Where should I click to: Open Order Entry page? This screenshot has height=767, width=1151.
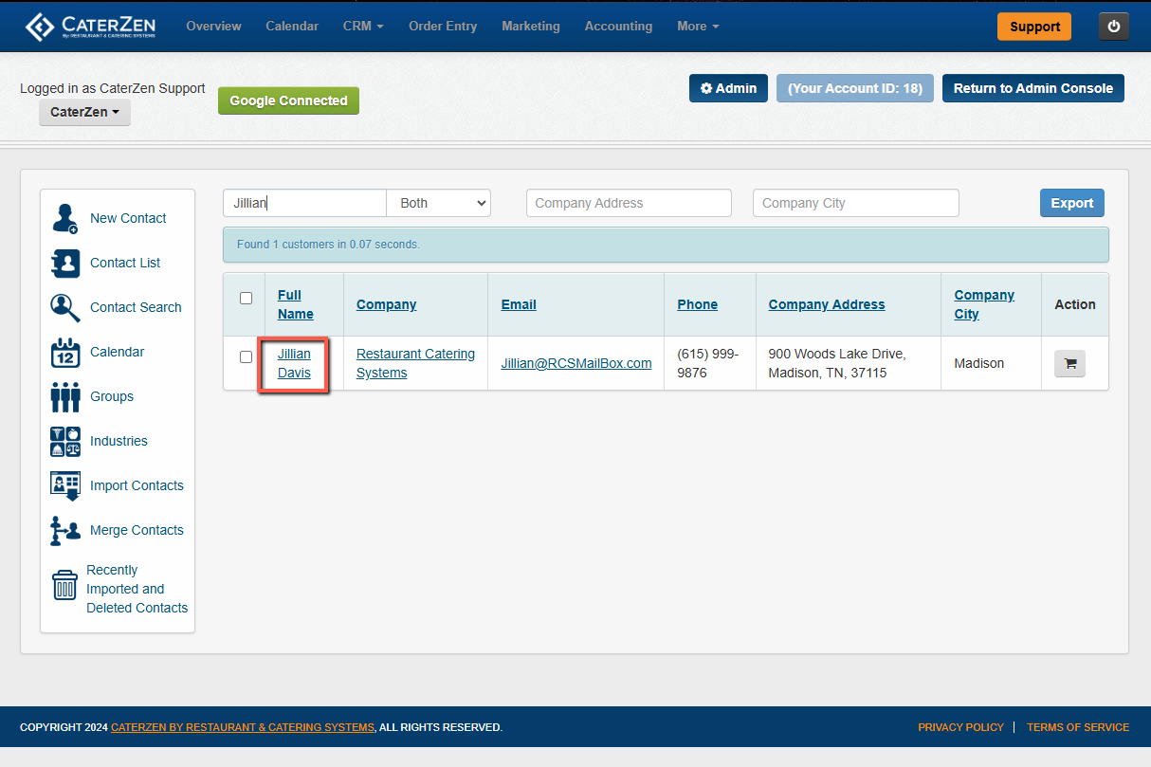pyautogui.click(x=443, y=27)
